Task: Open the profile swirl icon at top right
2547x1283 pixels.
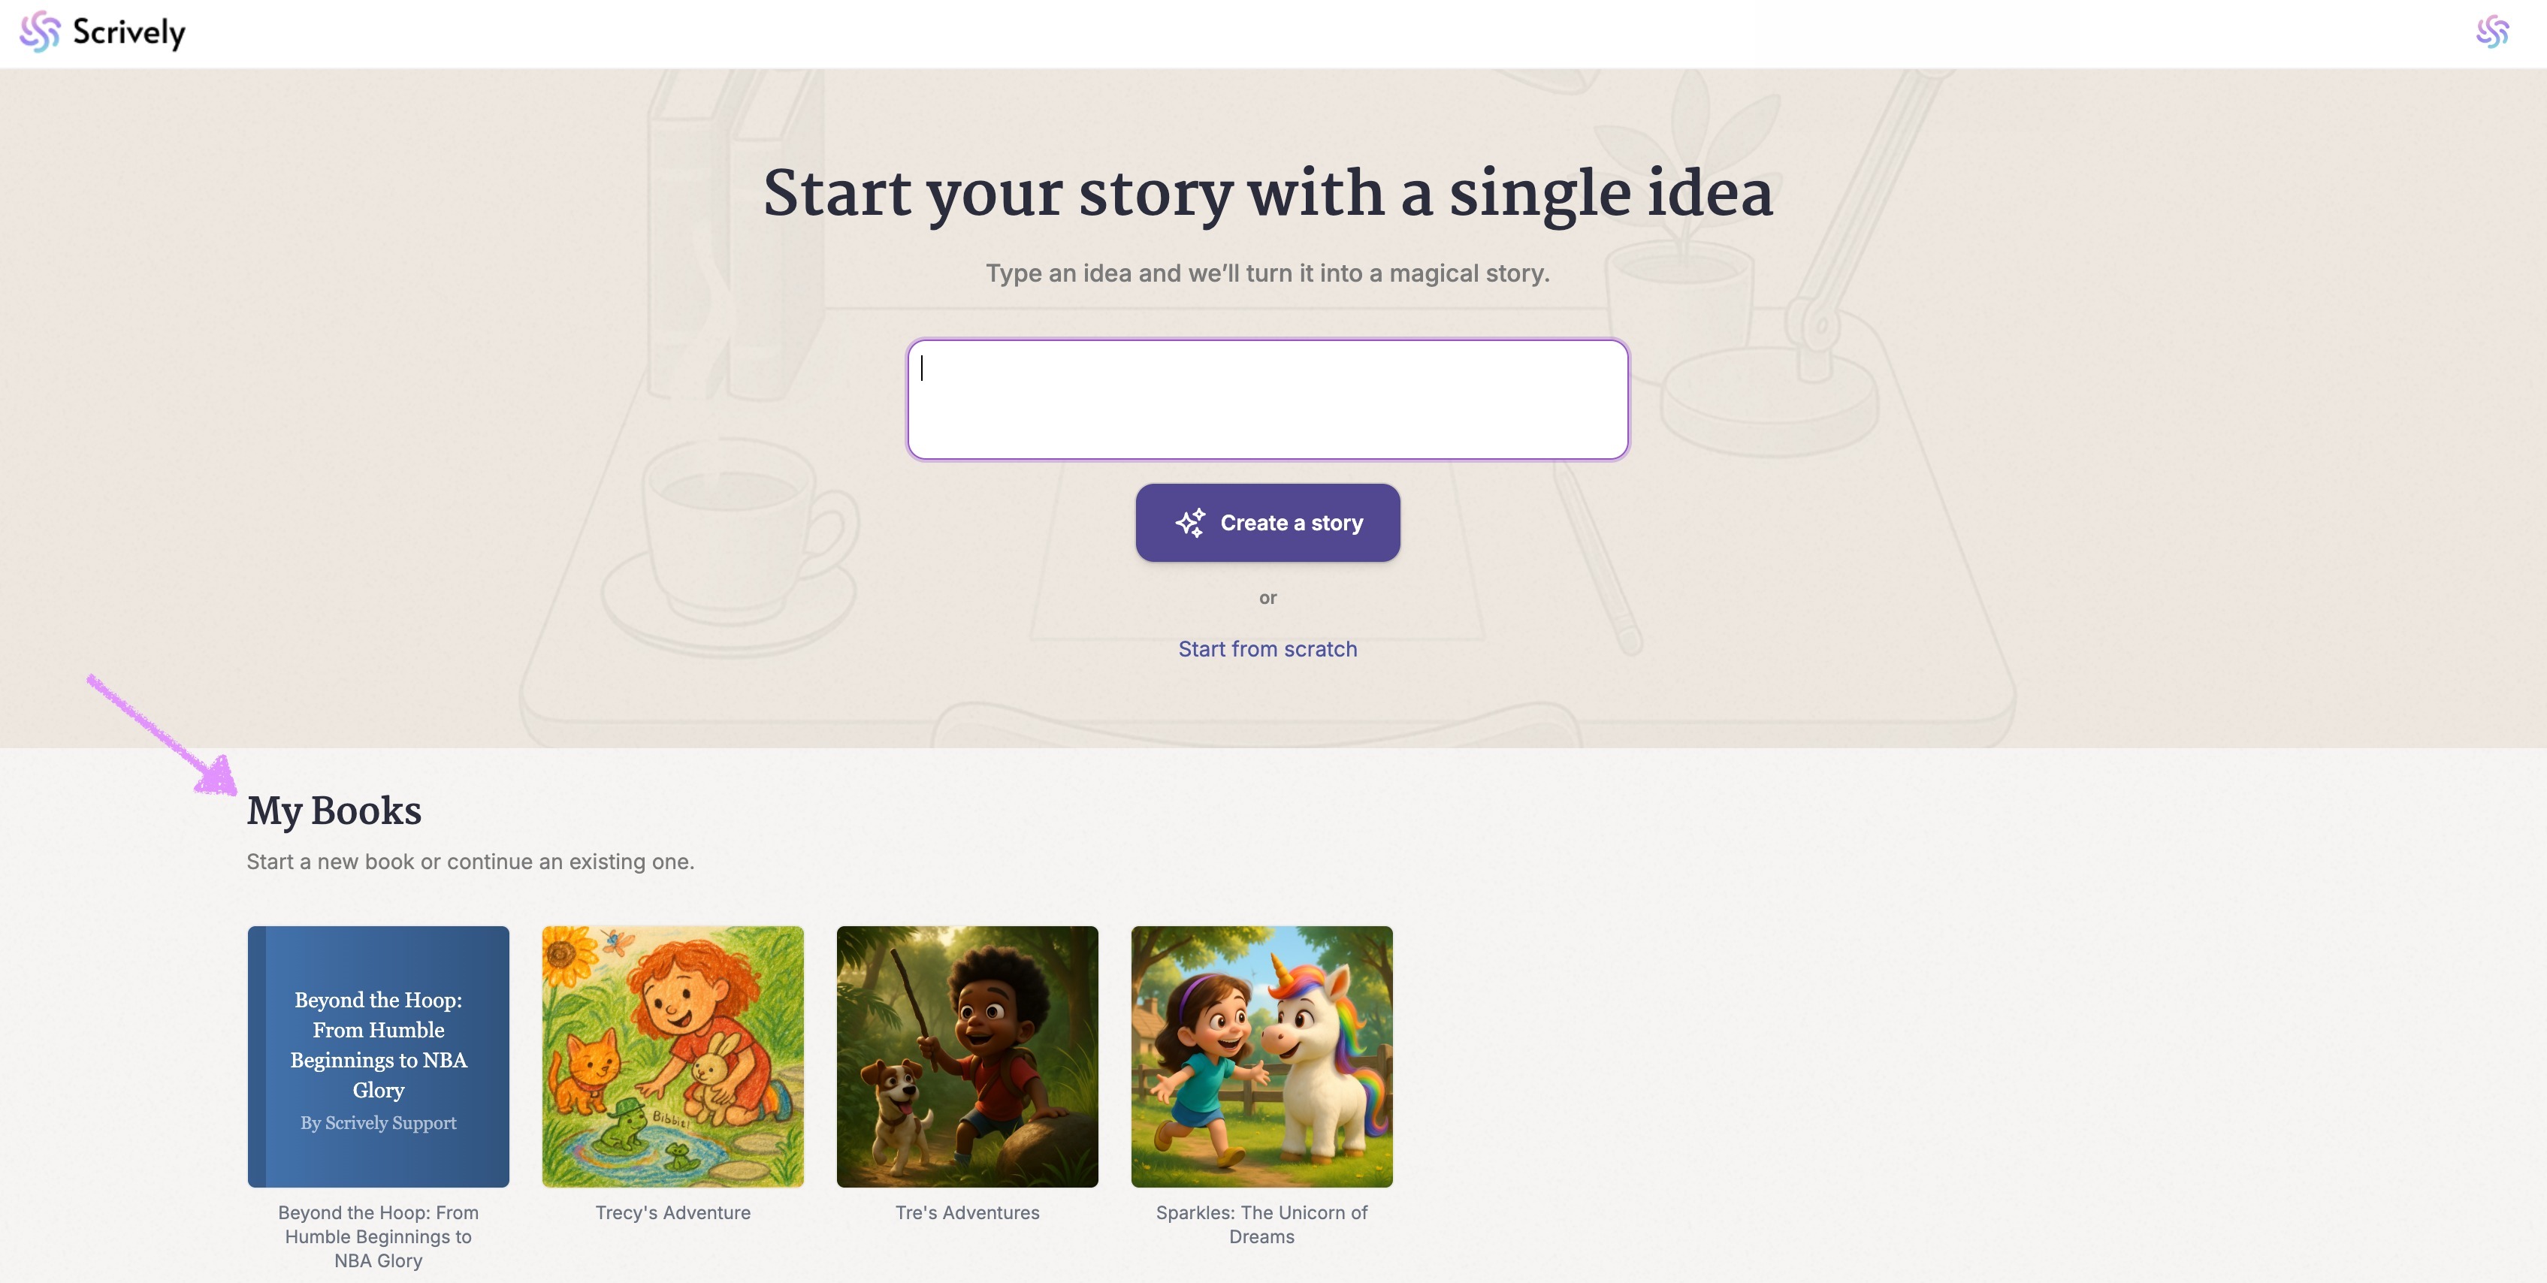Action: pos(2493,32)
